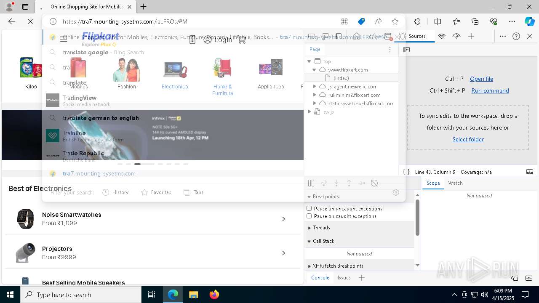539x303 pixels.
Task: Click the shopping tag icon in address bar
Action: click(361, 21)
